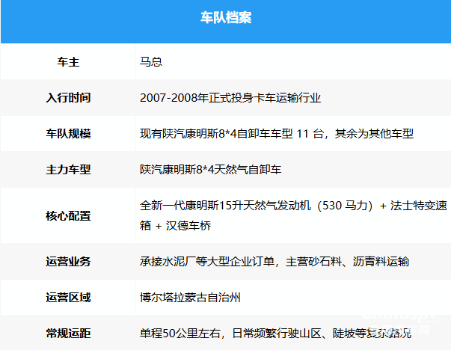Select the 常规运距 row label
451x350 pixels.
coord(68,334)
